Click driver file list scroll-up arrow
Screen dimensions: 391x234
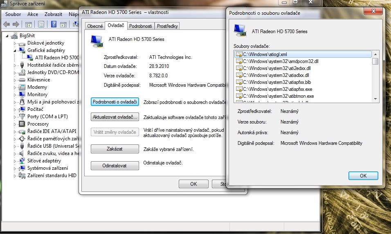(x=375, y=54)
